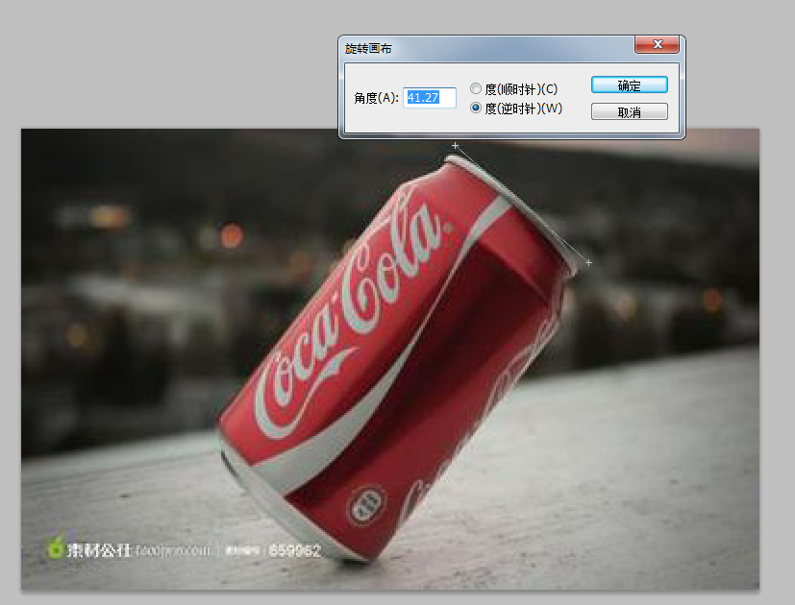
Task: Click the 角度(A) input field showing 41.27
Action: click(x=430, y=97)
